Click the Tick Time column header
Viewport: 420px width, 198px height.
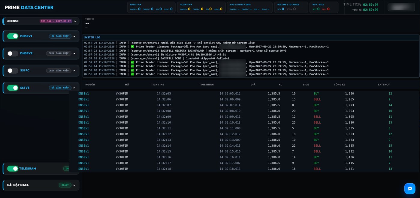[x=158, y=85]
